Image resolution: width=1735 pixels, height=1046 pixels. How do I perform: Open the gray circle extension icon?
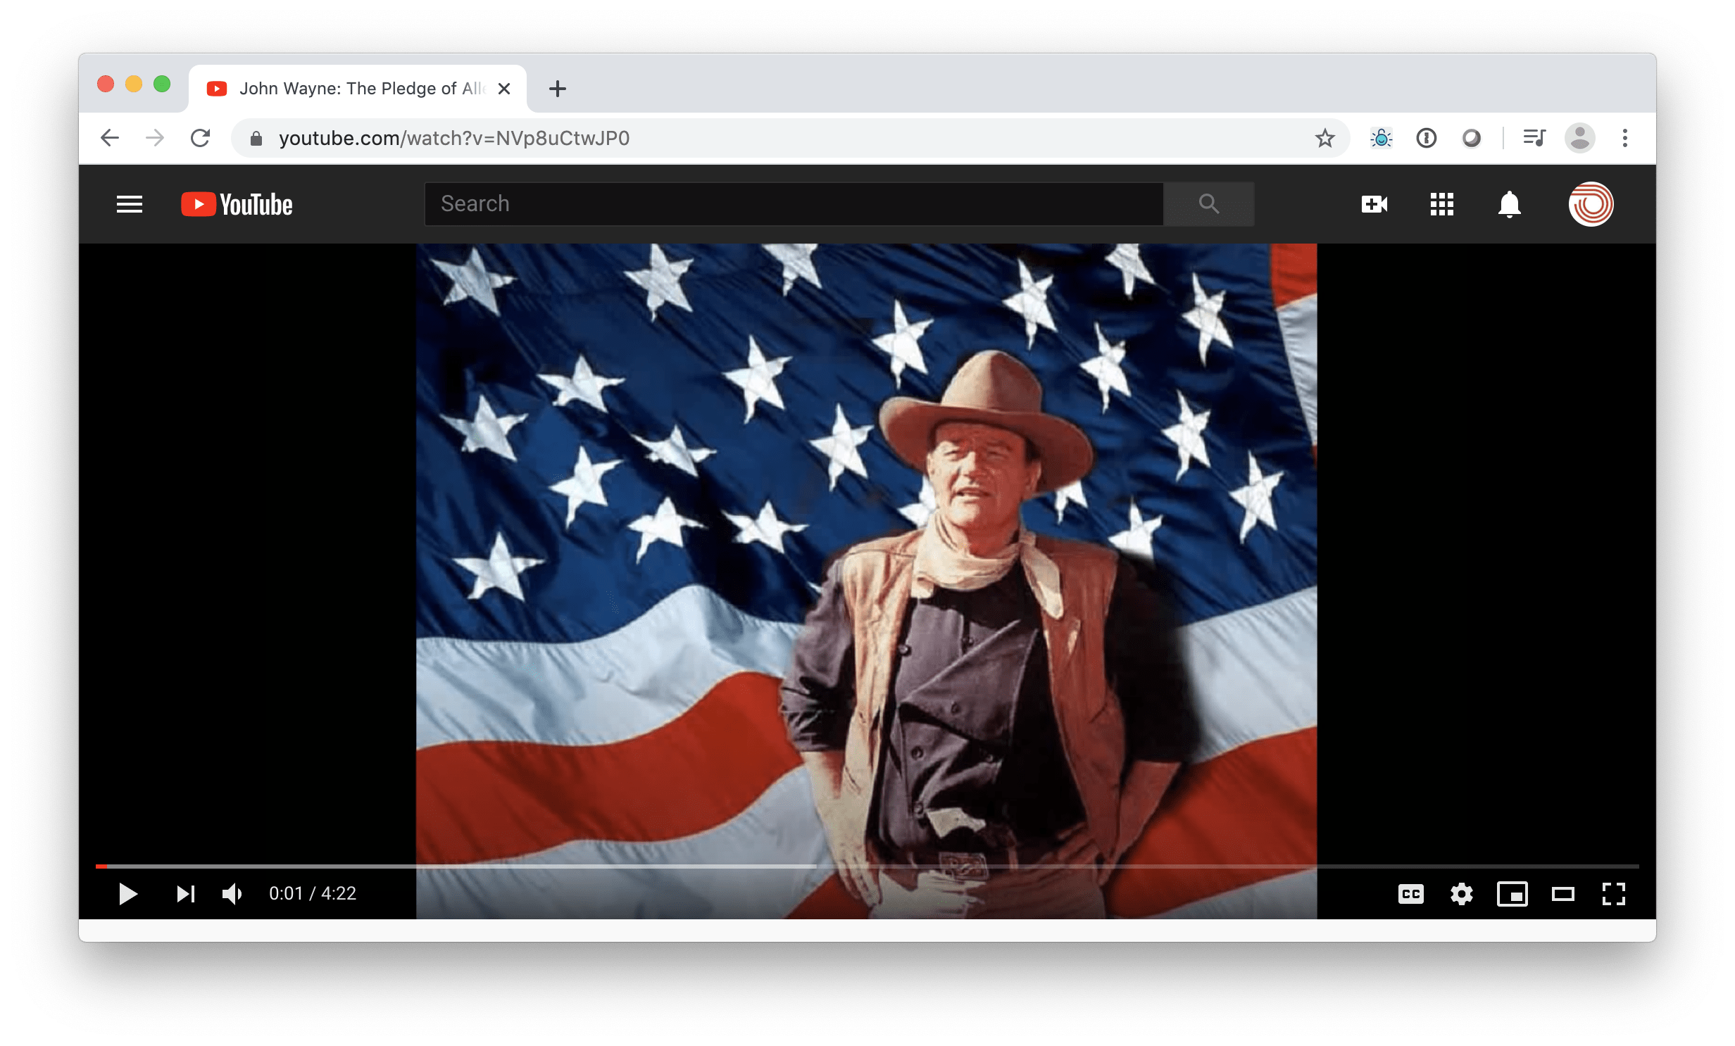click(x=1471, y=138)
